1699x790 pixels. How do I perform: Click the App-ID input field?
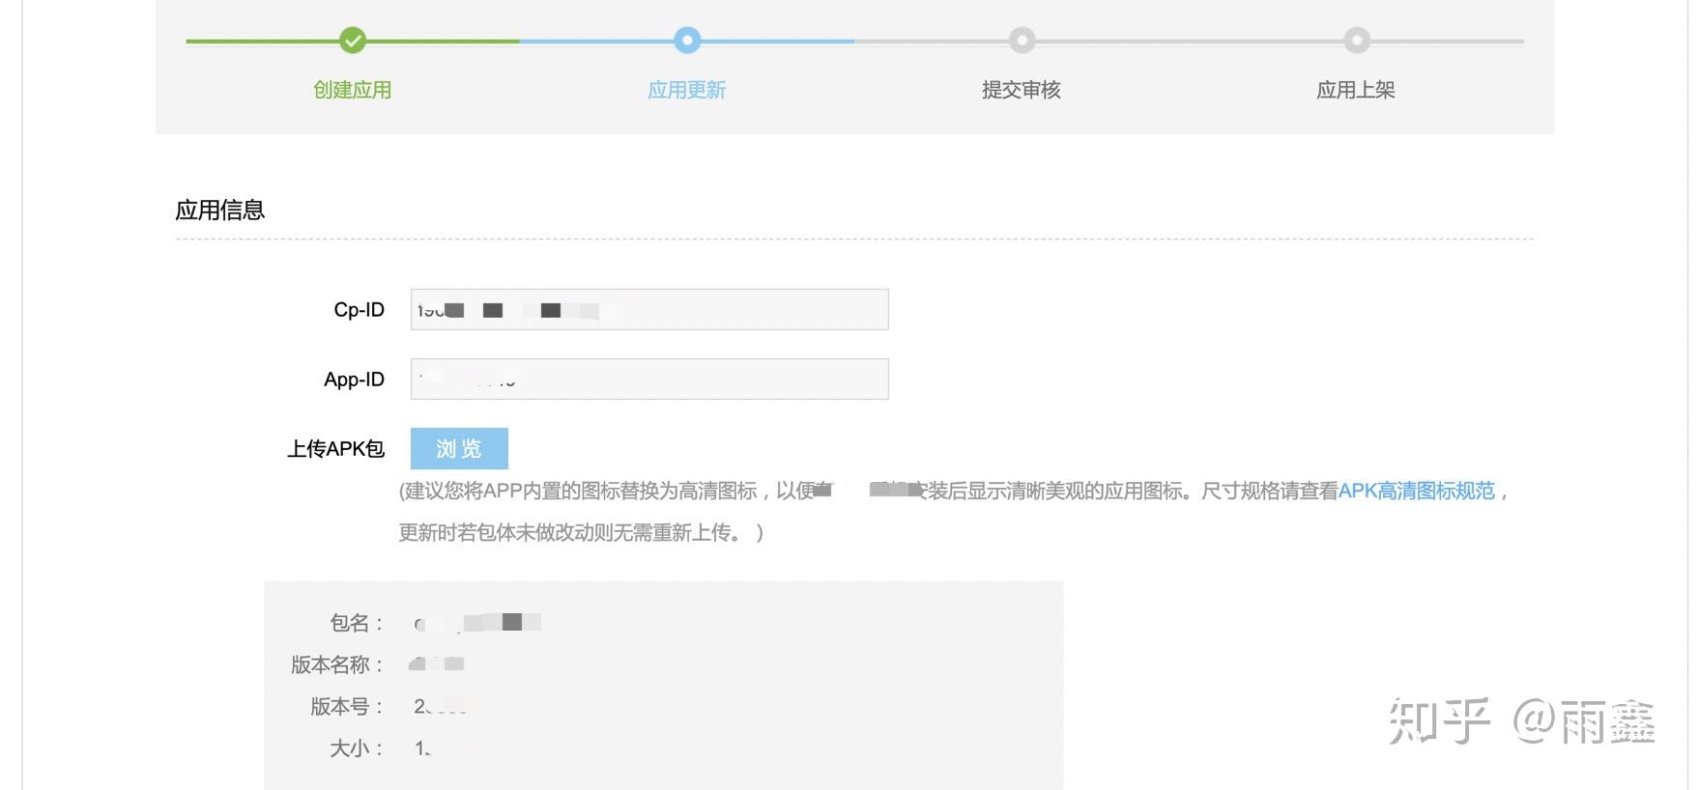[649, 380]
